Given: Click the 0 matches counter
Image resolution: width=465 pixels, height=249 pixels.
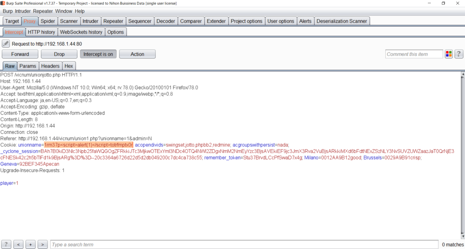Looking at the screenshot, I should coord(452,244).
